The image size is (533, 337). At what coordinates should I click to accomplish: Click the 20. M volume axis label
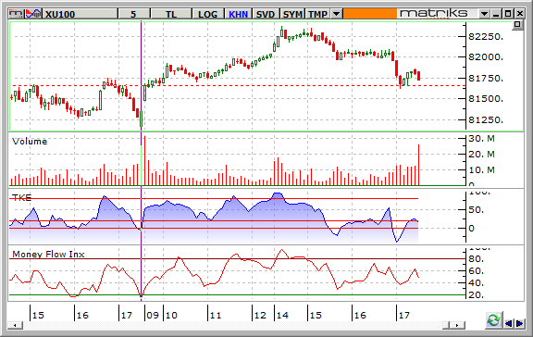(482, 155)
